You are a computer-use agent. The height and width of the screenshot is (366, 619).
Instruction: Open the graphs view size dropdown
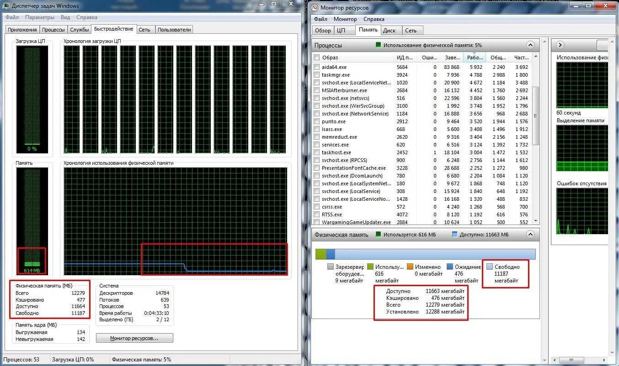point(603,45)
